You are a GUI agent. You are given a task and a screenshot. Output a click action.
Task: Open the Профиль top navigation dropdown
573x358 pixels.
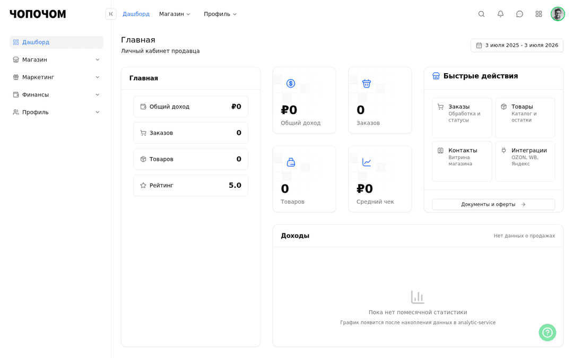(220, 14)
